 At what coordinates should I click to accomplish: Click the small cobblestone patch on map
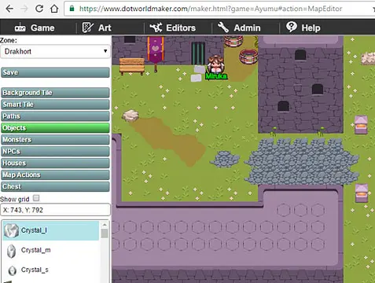226,159
